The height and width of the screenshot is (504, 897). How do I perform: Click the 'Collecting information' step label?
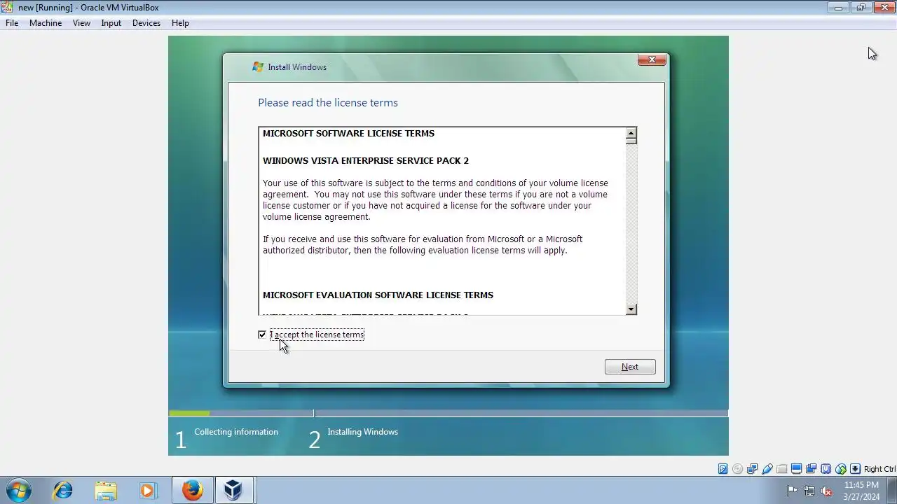coord(236,432)
